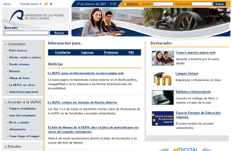Screen dimensions: 232x151
Task: Focus the Contraseña input field
Action: [202, 4]
